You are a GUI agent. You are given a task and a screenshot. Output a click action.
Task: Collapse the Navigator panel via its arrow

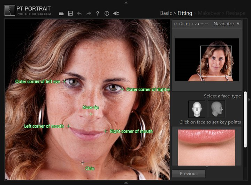tap(238, 24)
